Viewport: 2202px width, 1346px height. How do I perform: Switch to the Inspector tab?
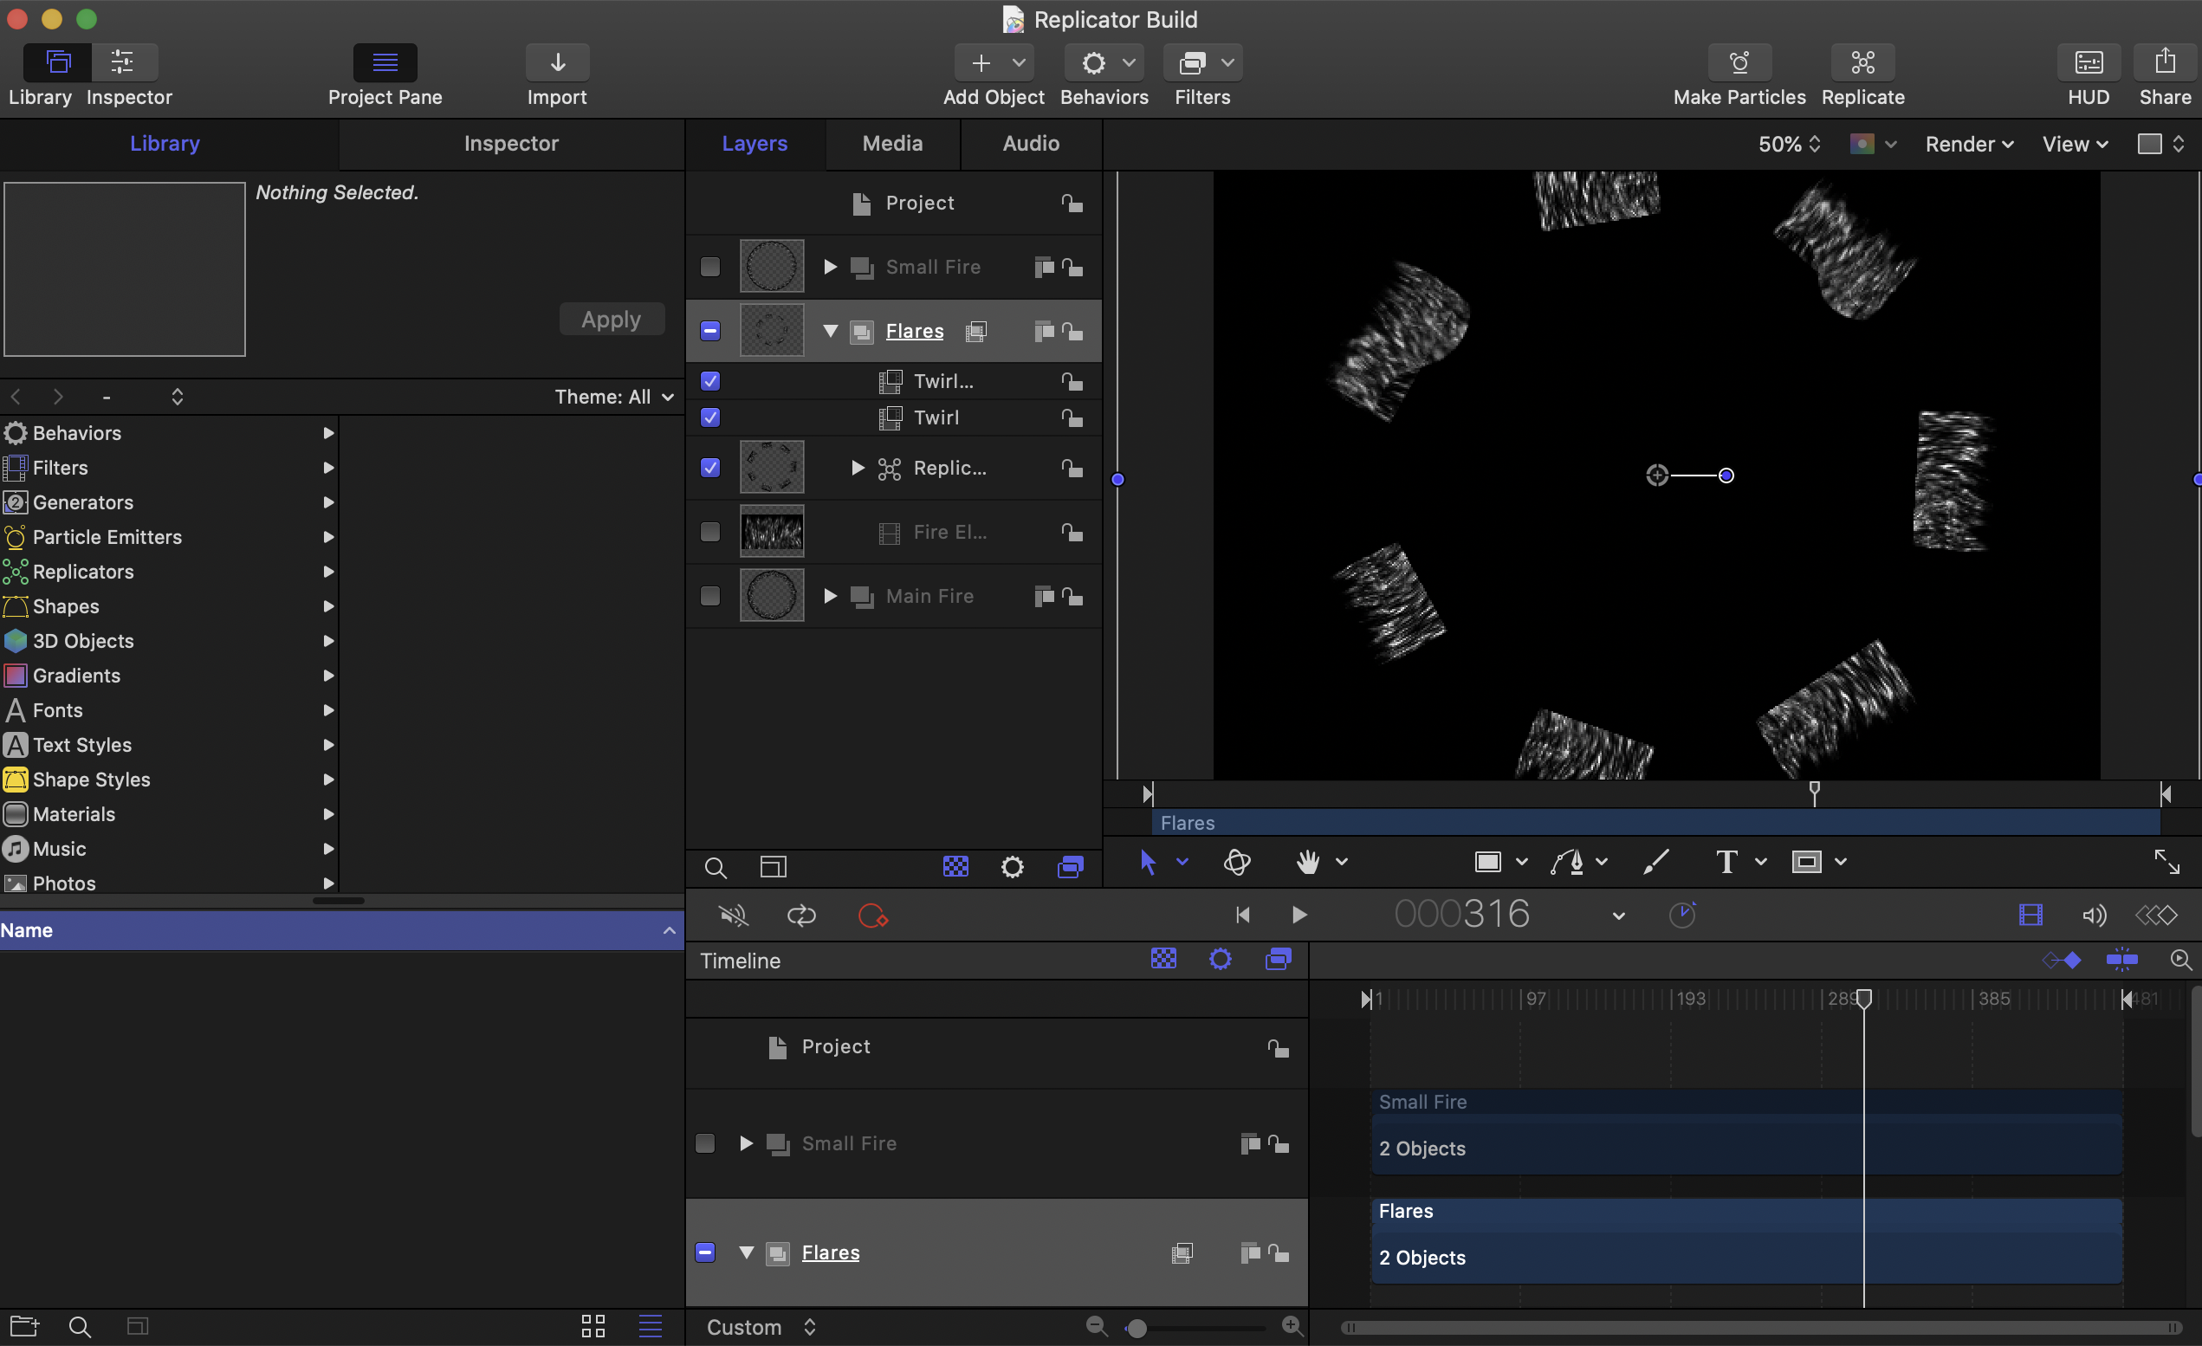point(511,143)
